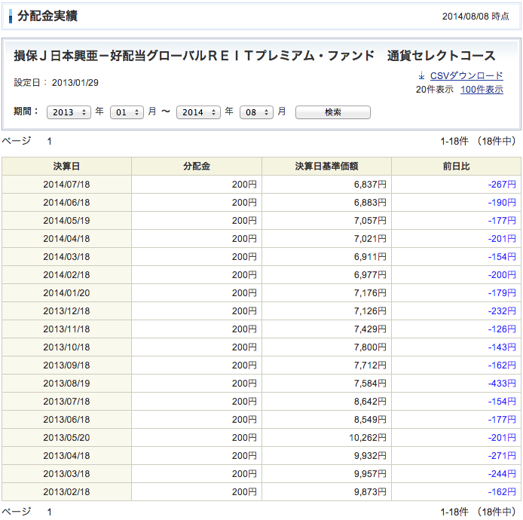Click the date 2013/08/19 cell
This screenshot has height=520, width=523.
pos(66,384)
